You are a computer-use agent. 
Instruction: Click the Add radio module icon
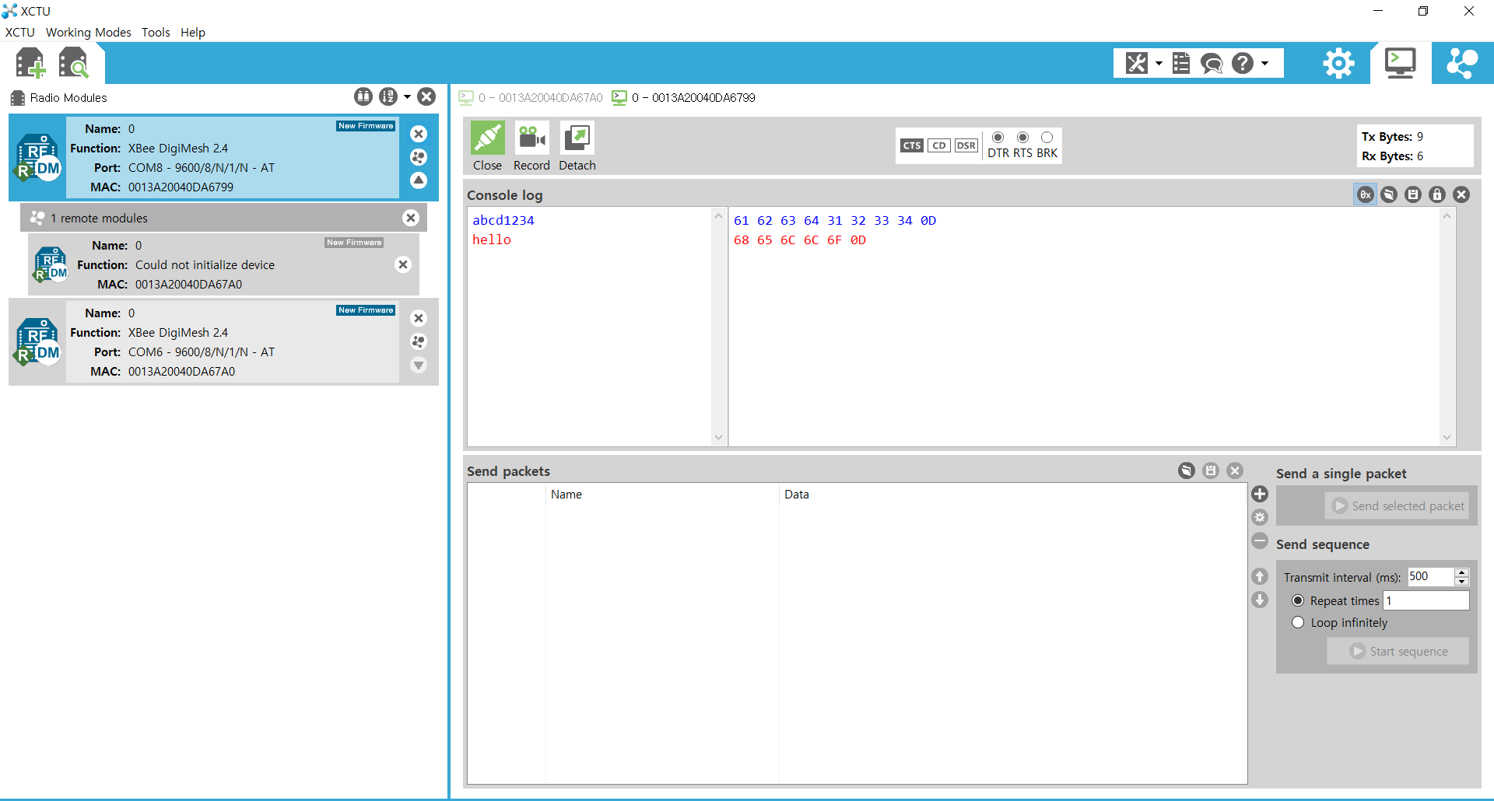[x=30, y=63]
